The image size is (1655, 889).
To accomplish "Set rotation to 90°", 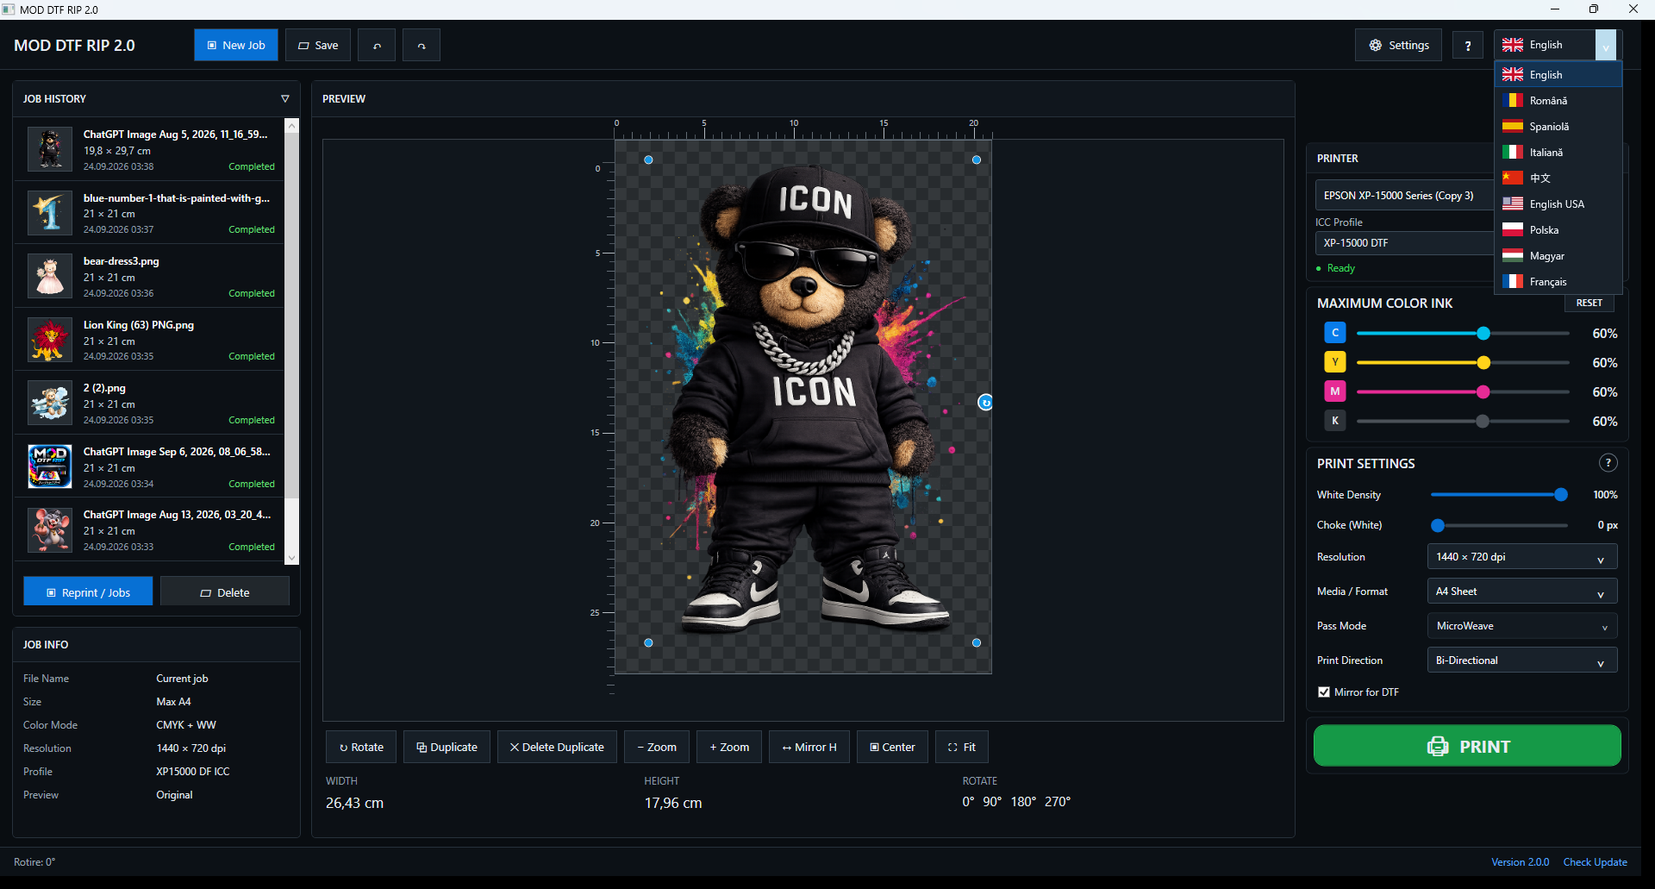I will (x=992, y=802).
